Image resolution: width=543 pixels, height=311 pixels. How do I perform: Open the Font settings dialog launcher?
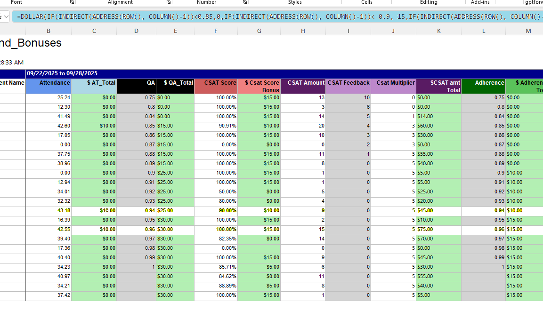pyautogui.click(x=73, y=2)
